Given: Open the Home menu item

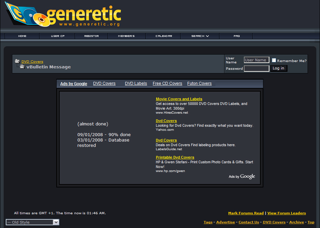Looking at the screenshot, I should point(22,36).
